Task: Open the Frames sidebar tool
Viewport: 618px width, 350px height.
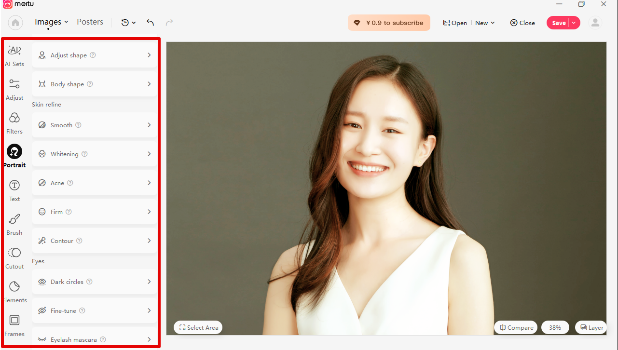Action: 14,326
